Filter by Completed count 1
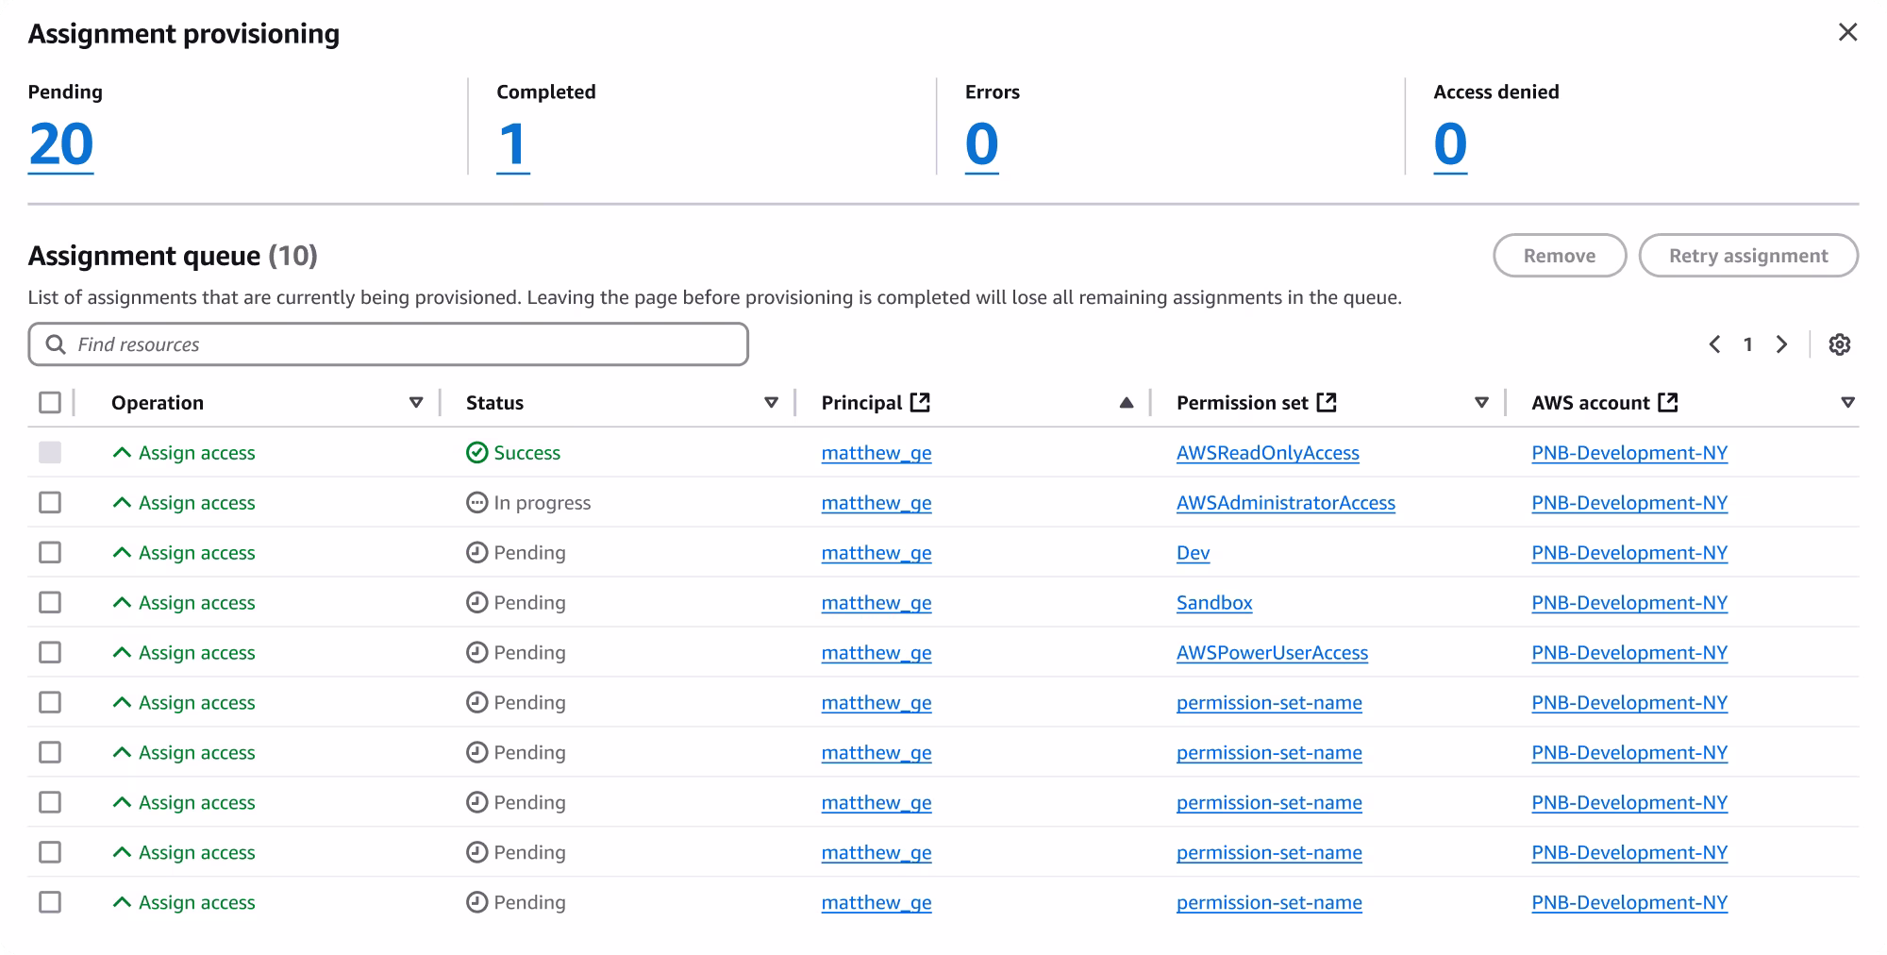This screenshot has height=955, width=1887. (x=513, y=144)
